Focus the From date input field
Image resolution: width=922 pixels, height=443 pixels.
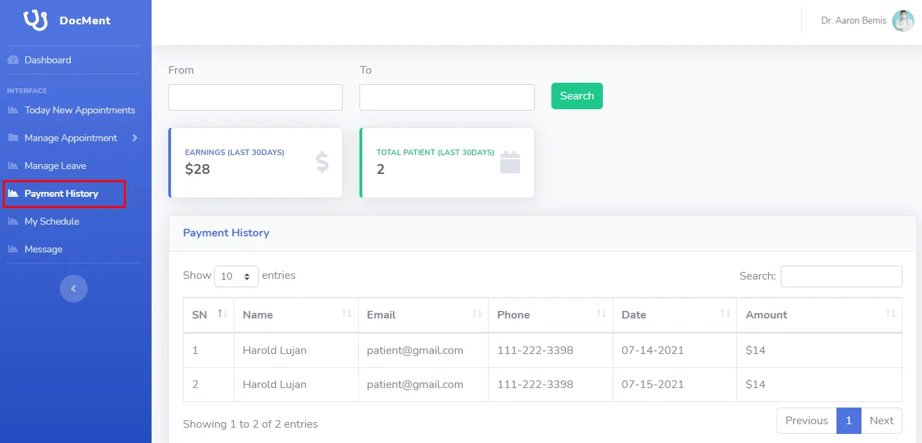pos(255,97)
